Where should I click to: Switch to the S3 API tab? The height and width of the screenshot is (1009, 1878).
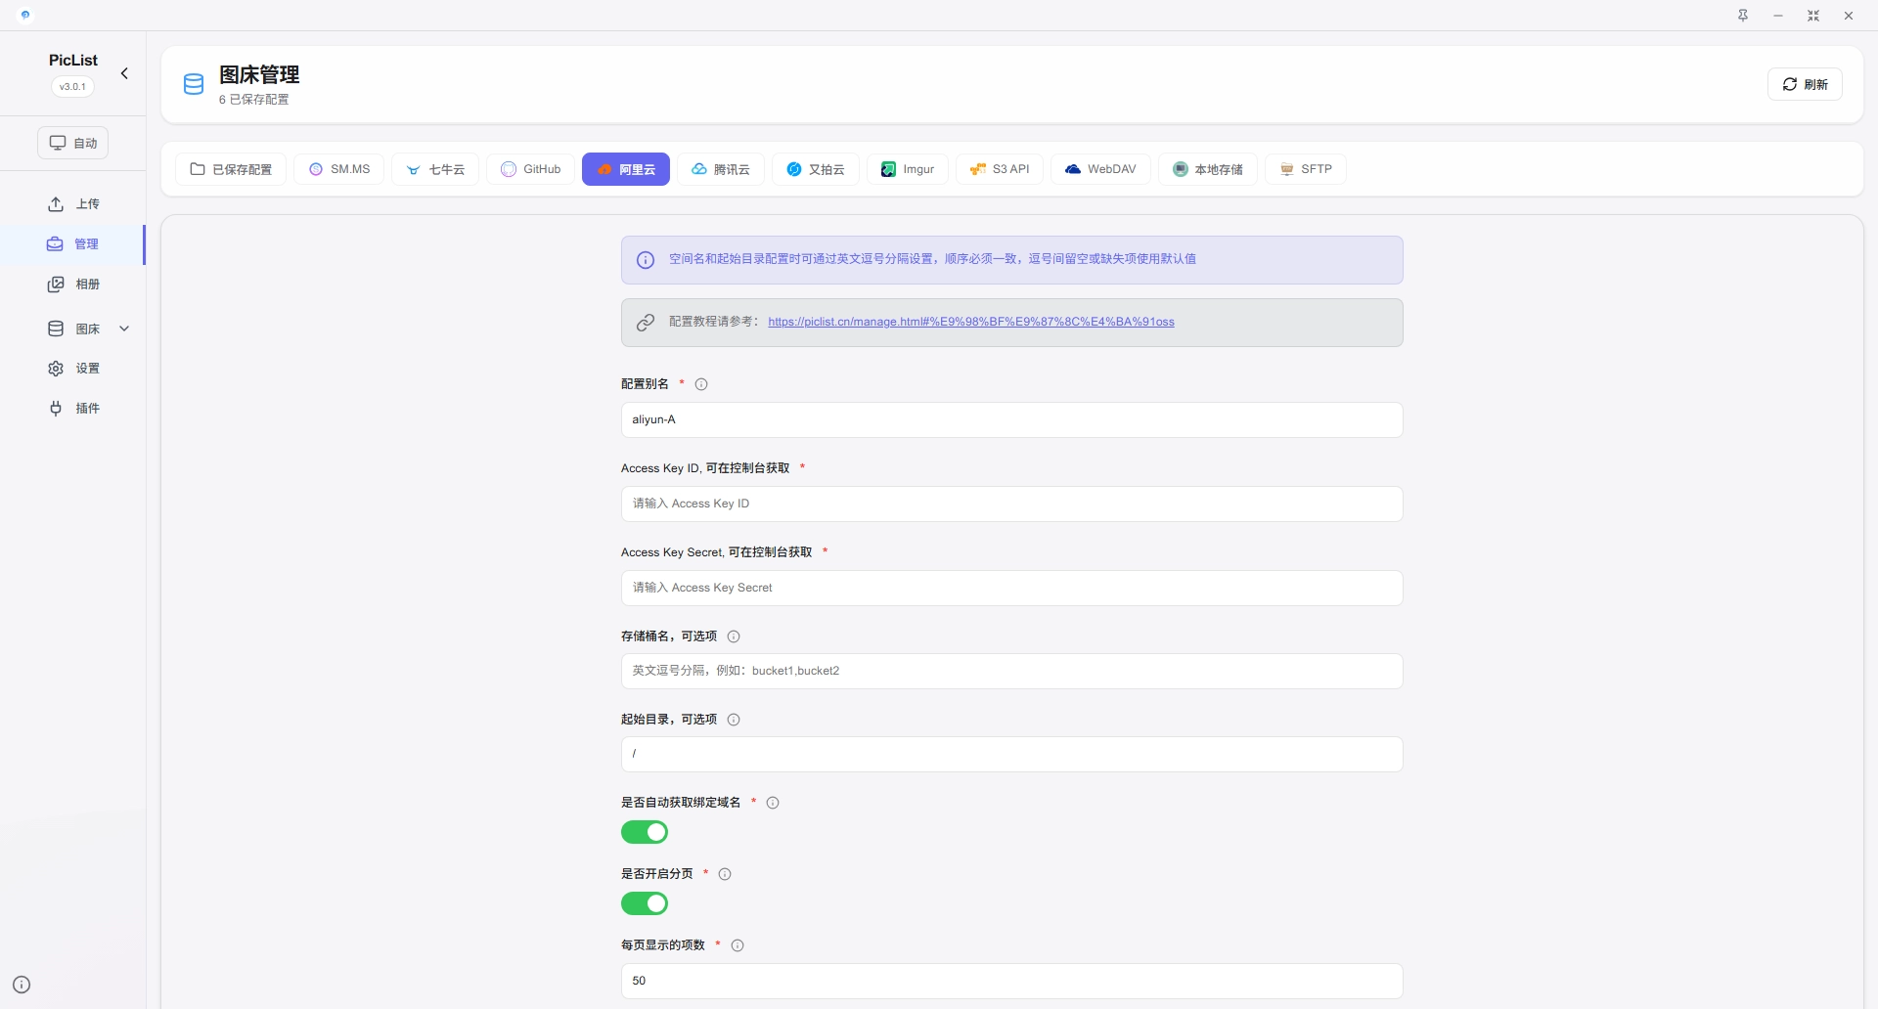tap(1000, 169)
